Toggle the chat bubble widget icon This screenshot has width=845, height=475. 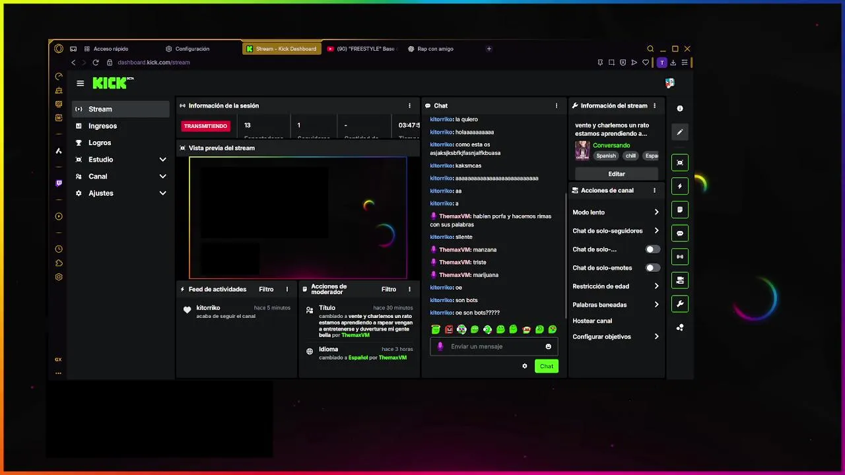(680, 234)
